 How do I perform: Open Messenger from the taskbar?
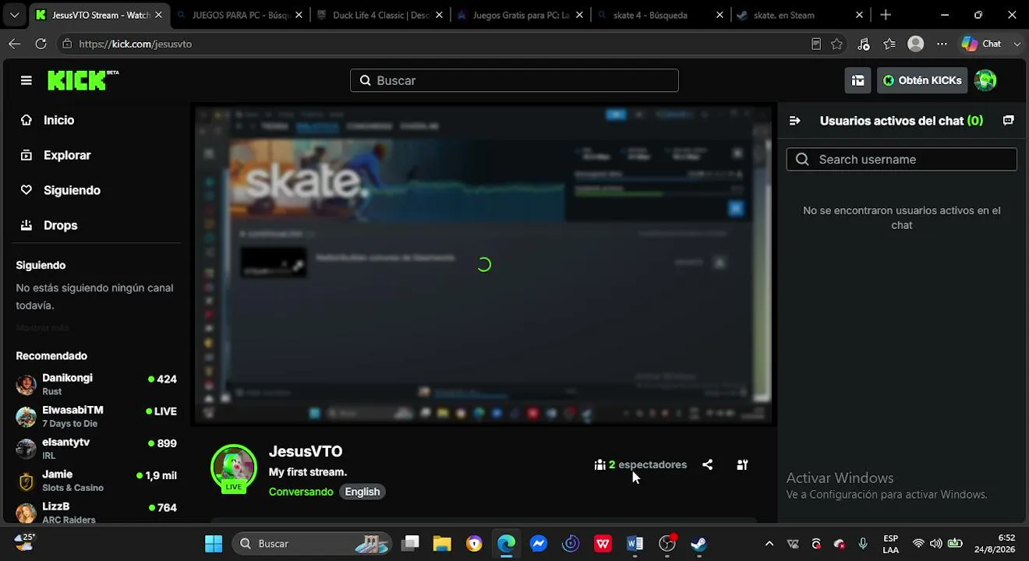click(539, 543)
